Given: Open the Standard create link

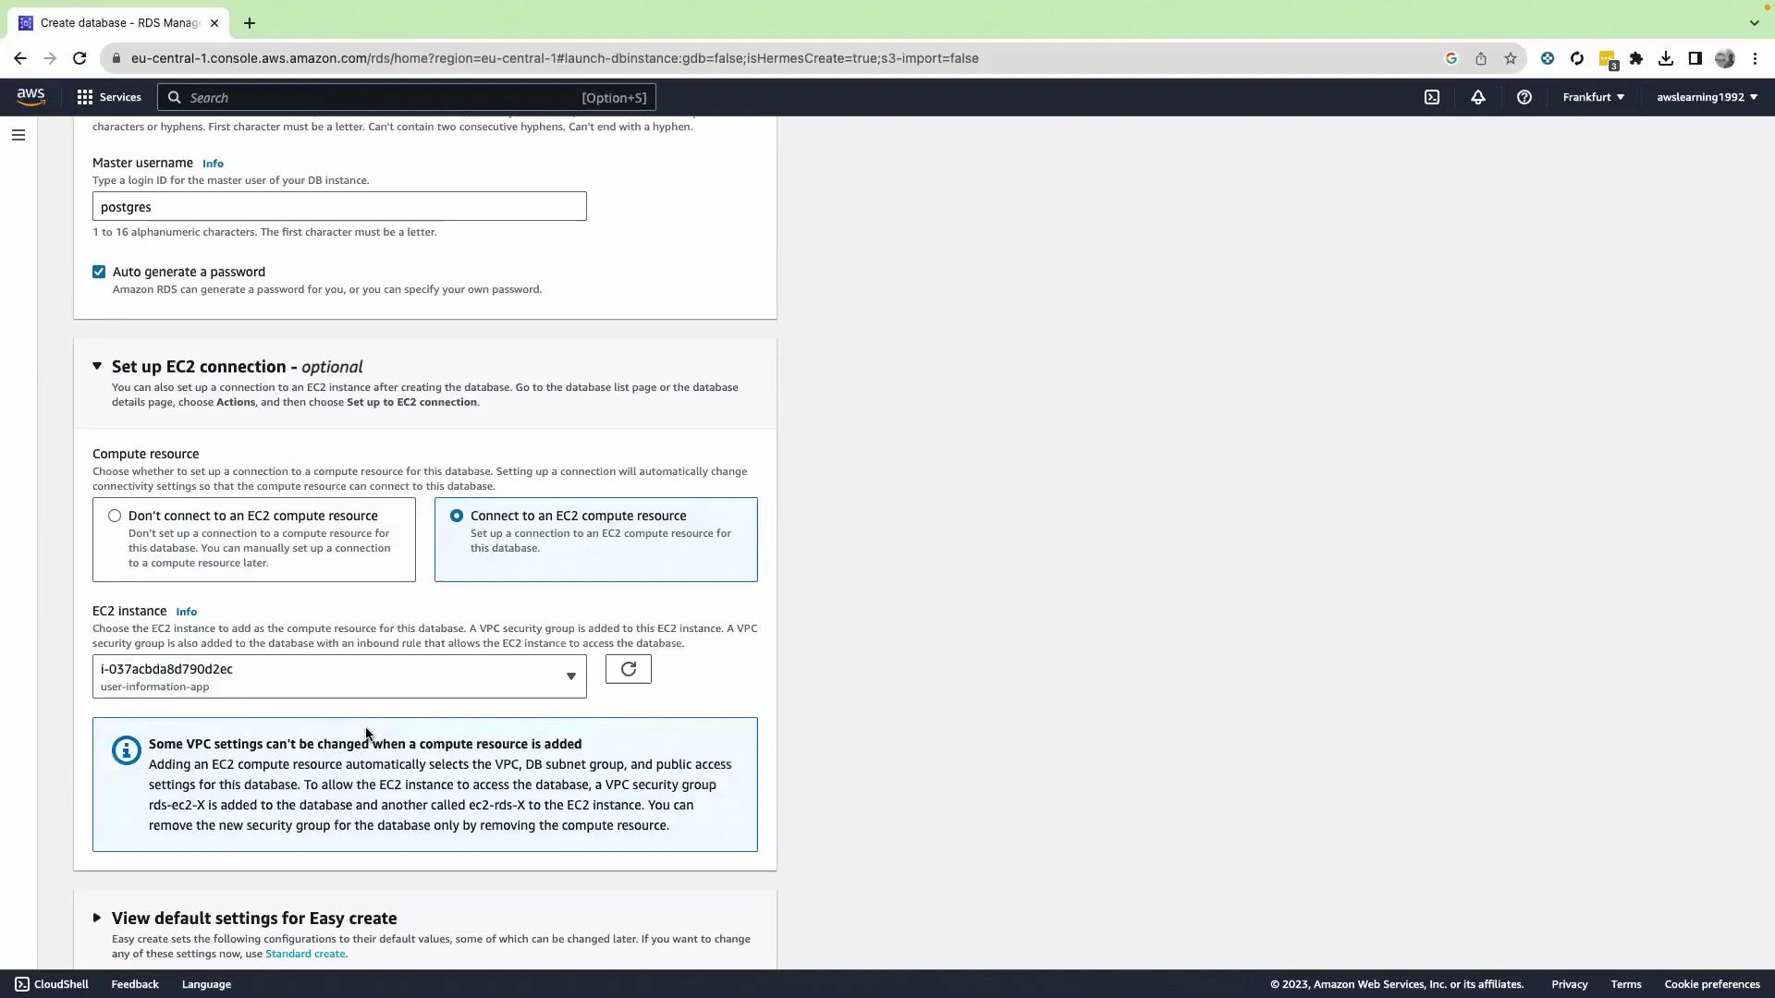Looking at the screenshot, I should coord(304,953).
